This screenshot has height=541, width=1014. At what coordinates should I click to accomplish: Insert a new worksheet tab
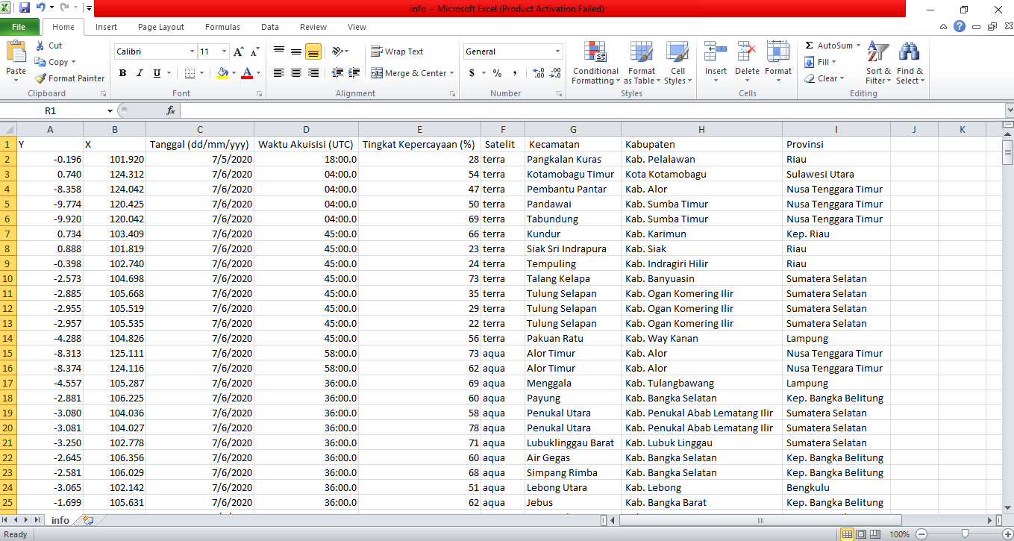88,520
